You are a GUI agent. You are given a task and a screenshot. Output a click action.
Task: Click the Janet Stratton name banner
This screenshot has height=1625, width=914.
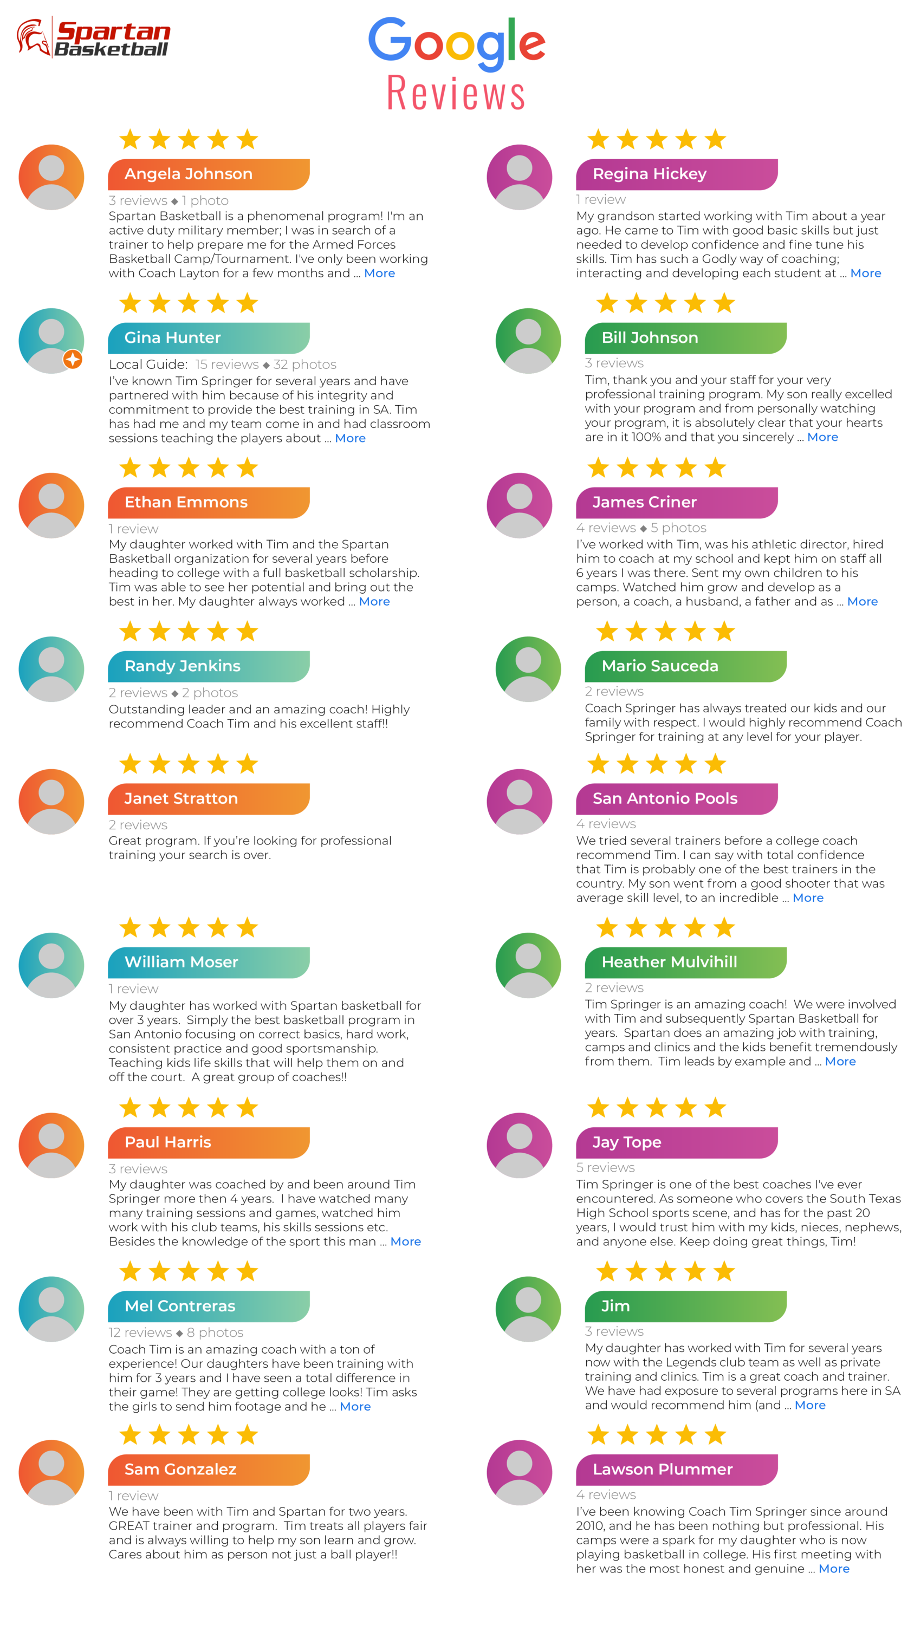coord(209,798)
